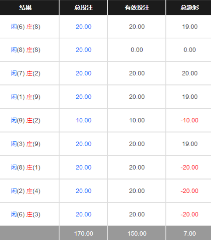Open the 闲(9) 庄(2) result

[x=25, y=121]
